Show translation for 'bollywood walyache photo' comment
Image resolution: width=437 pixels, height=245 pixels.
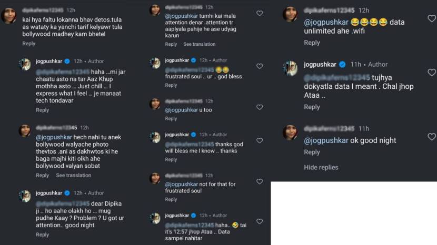click(74, 176)
